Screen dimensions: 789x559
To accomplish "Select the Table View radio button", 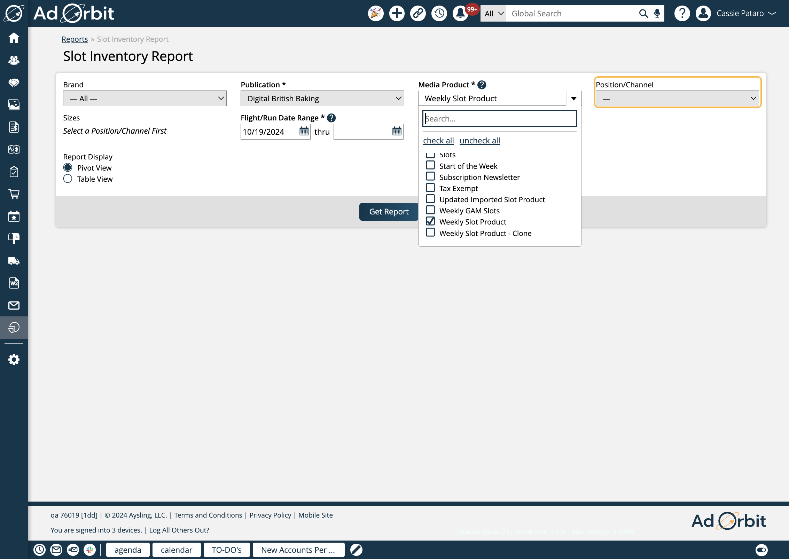I will tap(68, 179).
